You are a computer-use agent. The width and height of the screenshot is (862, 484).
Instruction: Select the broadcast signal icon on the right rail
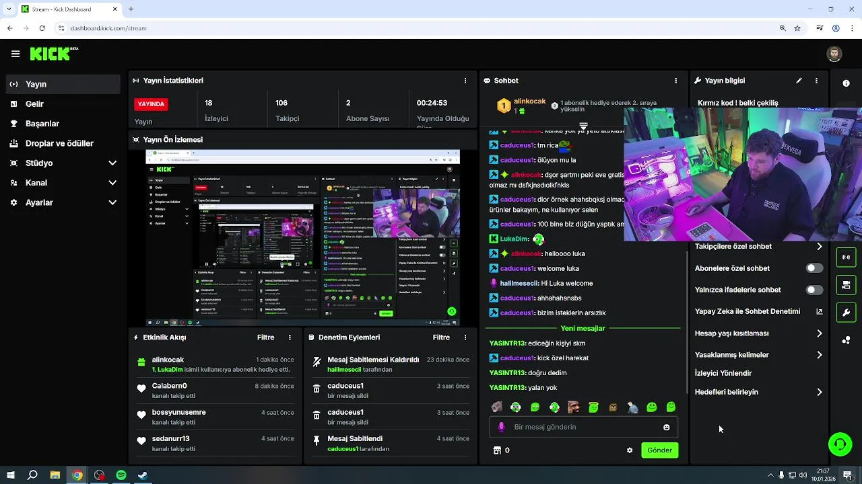coord(846,257)
